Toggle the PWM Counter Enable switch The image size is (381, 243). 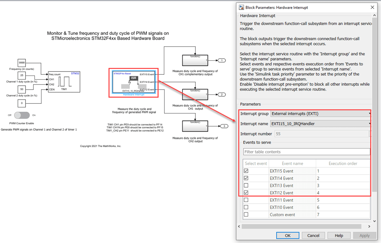[22, 115]
